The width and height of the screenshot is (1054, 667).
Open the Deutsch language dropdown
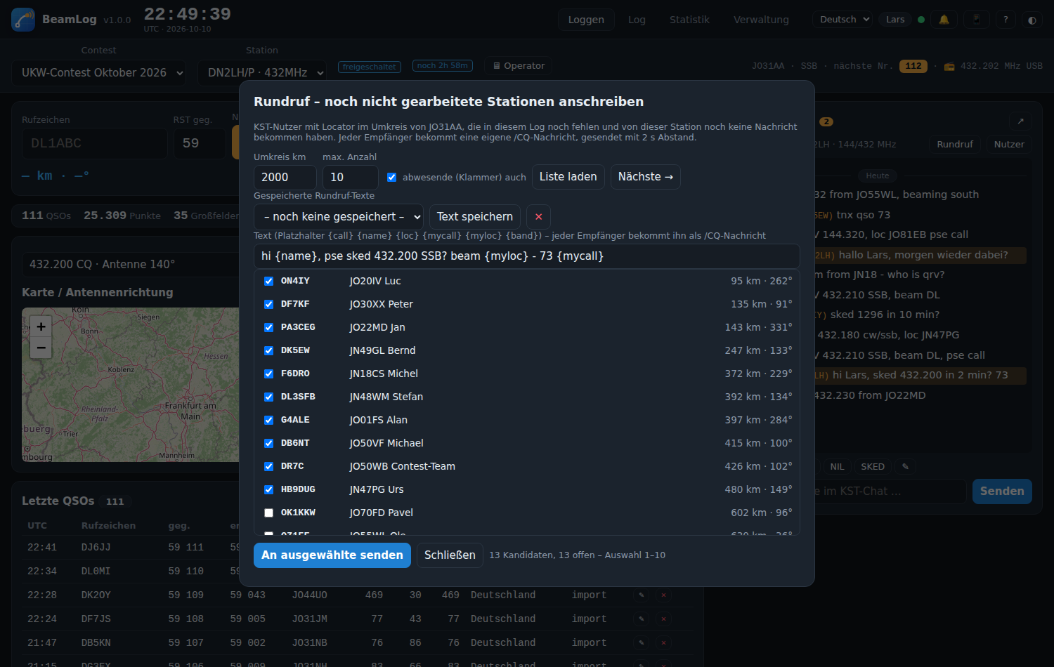coord(843,20)
